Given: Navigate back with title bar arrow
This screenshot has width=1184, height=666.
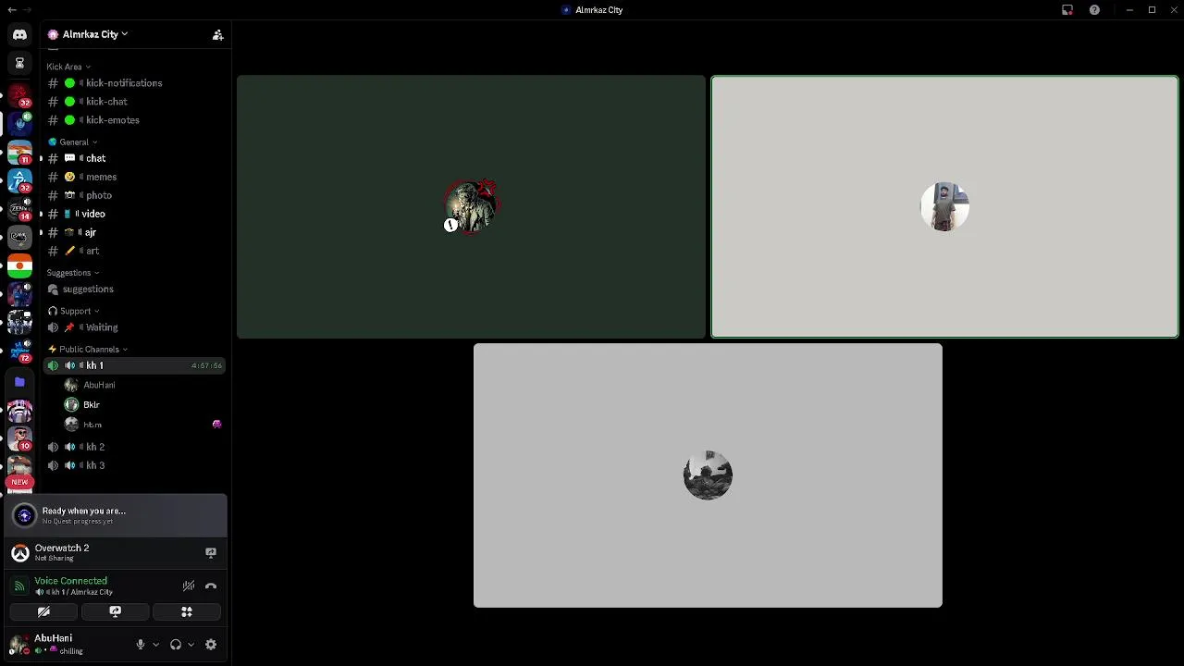Looking at the screenshot, I should [12, 9].
